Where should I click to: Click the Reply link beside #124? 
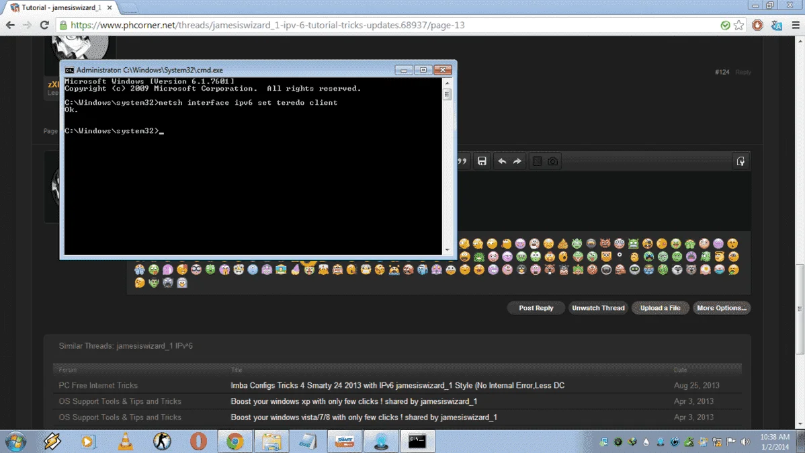click(x=743, y=72)
